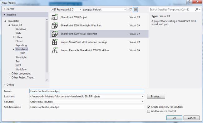Select SharePoint 2010 Silverlight Web Part text
Screen dimensions: 203x123
81,25
